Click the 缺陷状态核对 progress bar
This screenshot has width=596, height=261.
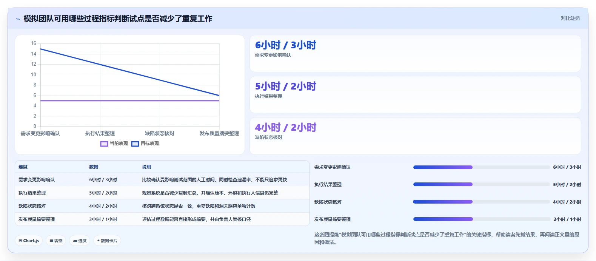pyautogui.click(x=481, y=202)
